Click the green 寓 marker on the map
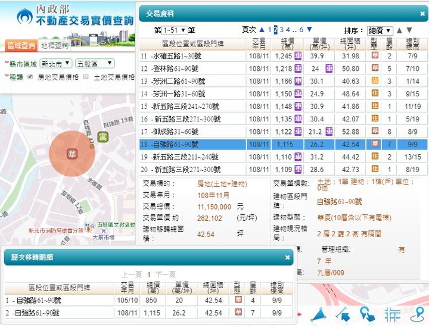429x328 pixels. (103, 137)
